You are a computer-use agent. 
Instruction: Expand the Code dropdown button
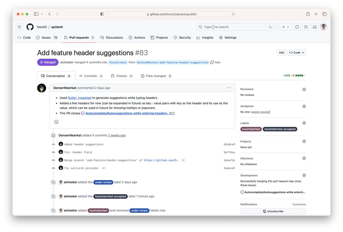tap(296, 53)
